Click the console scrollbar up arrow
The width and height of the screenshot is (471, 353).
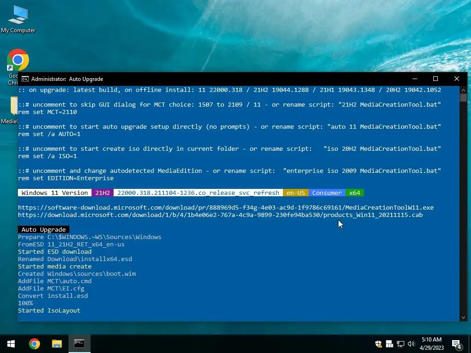point(463,90)
